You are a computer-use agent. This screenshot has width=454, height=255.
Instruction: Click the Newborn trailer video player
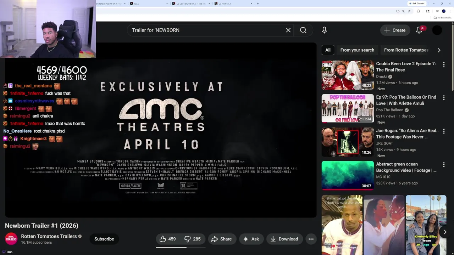(x=160, y=130)
